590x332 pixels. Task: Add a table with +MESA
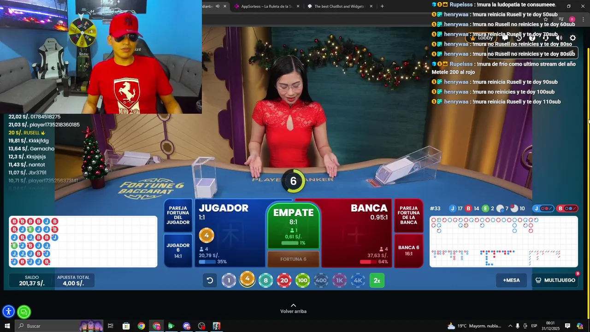pos(511,280)
